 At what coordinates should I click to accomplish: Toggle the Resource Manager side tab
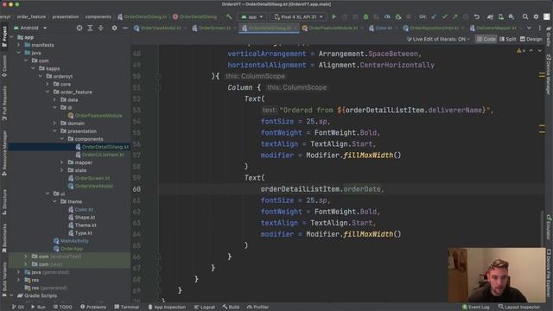[x=4, y=153]
